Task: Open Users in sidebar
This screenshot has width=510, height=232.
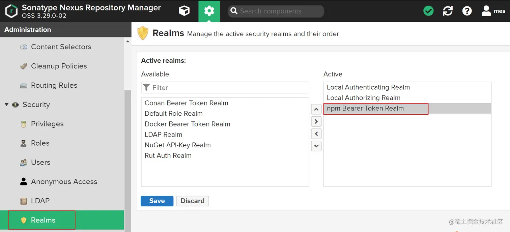Action: [40, 162]
